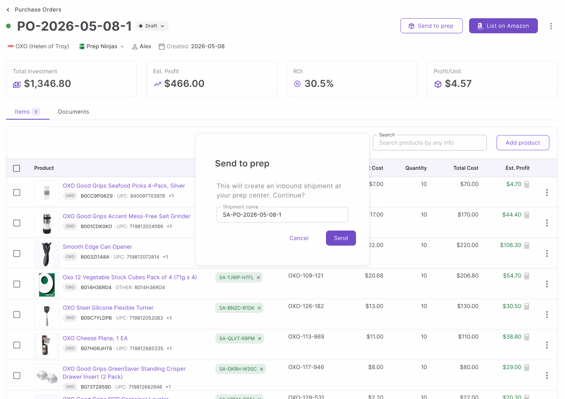This screenshot has height=399, width=565.
Task: Click the Vegetable Stock Cubes thumbnail
Action: point(47,285)
